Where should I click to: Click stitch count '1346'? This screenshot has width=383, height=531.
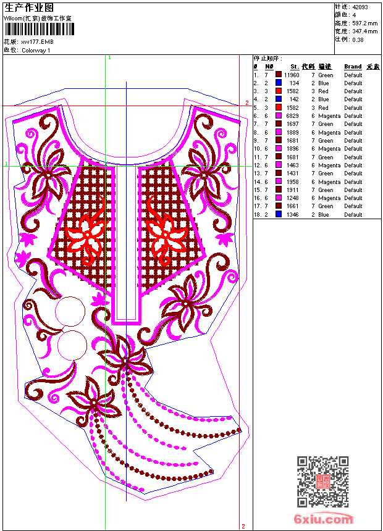click(x=293, y=215)
